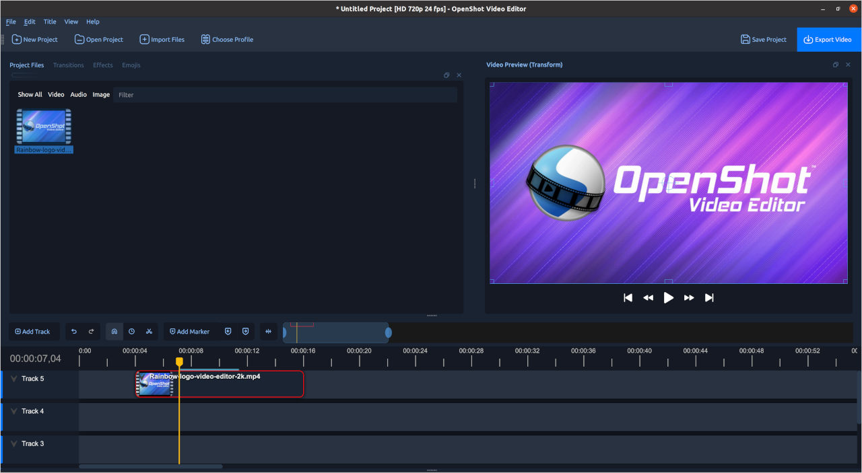This screenshot has height=473, width=862.
Task: Click the next marker arrow icon
Action: pyautogui.click(x=246, y=331)
